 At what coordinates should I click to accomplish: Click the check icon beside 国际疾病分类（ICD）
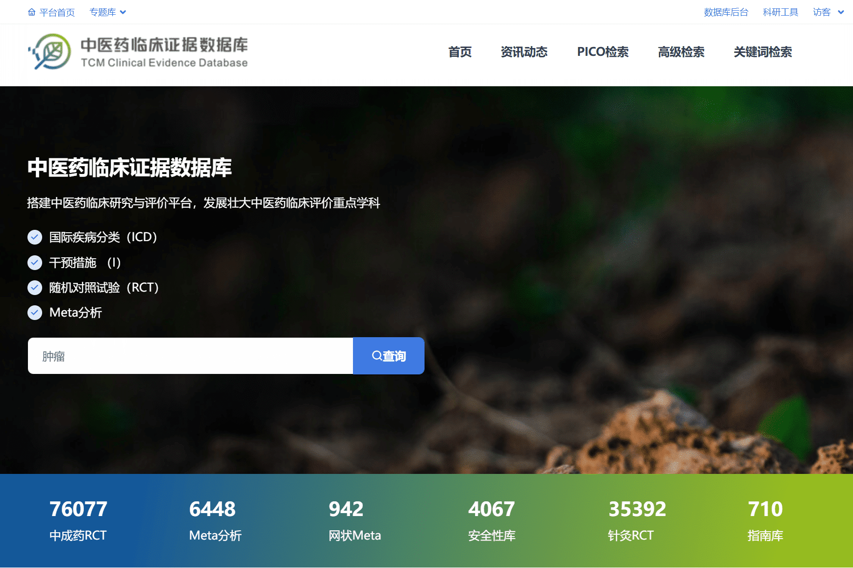coord(35,237)
